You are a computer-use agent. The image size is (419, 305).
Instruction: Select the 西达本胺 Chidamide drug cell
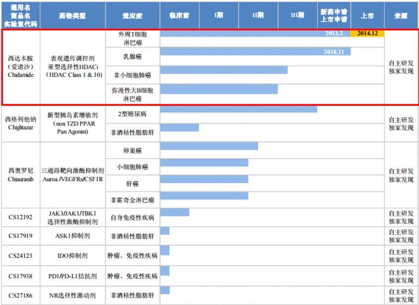click(21, 67)
